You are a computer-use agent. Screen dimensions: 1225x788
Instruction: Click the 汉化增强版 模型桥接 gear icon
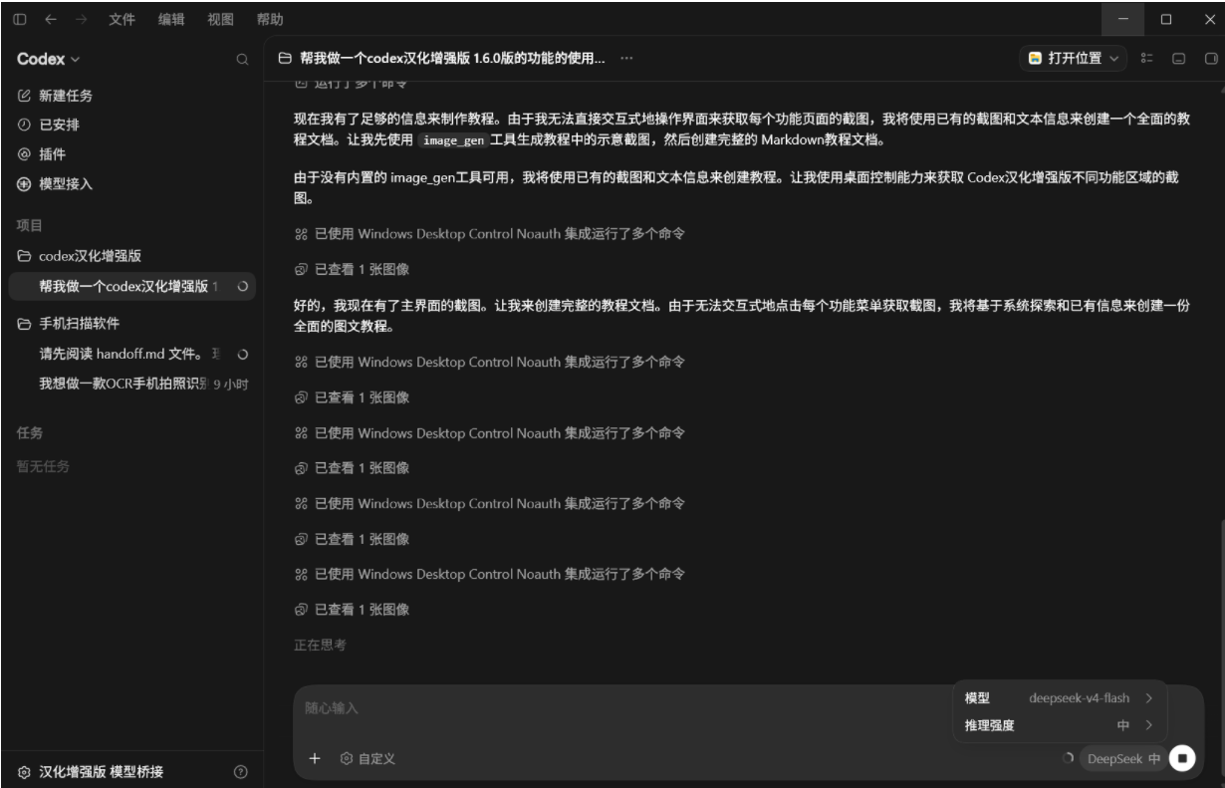coord(25,772)
